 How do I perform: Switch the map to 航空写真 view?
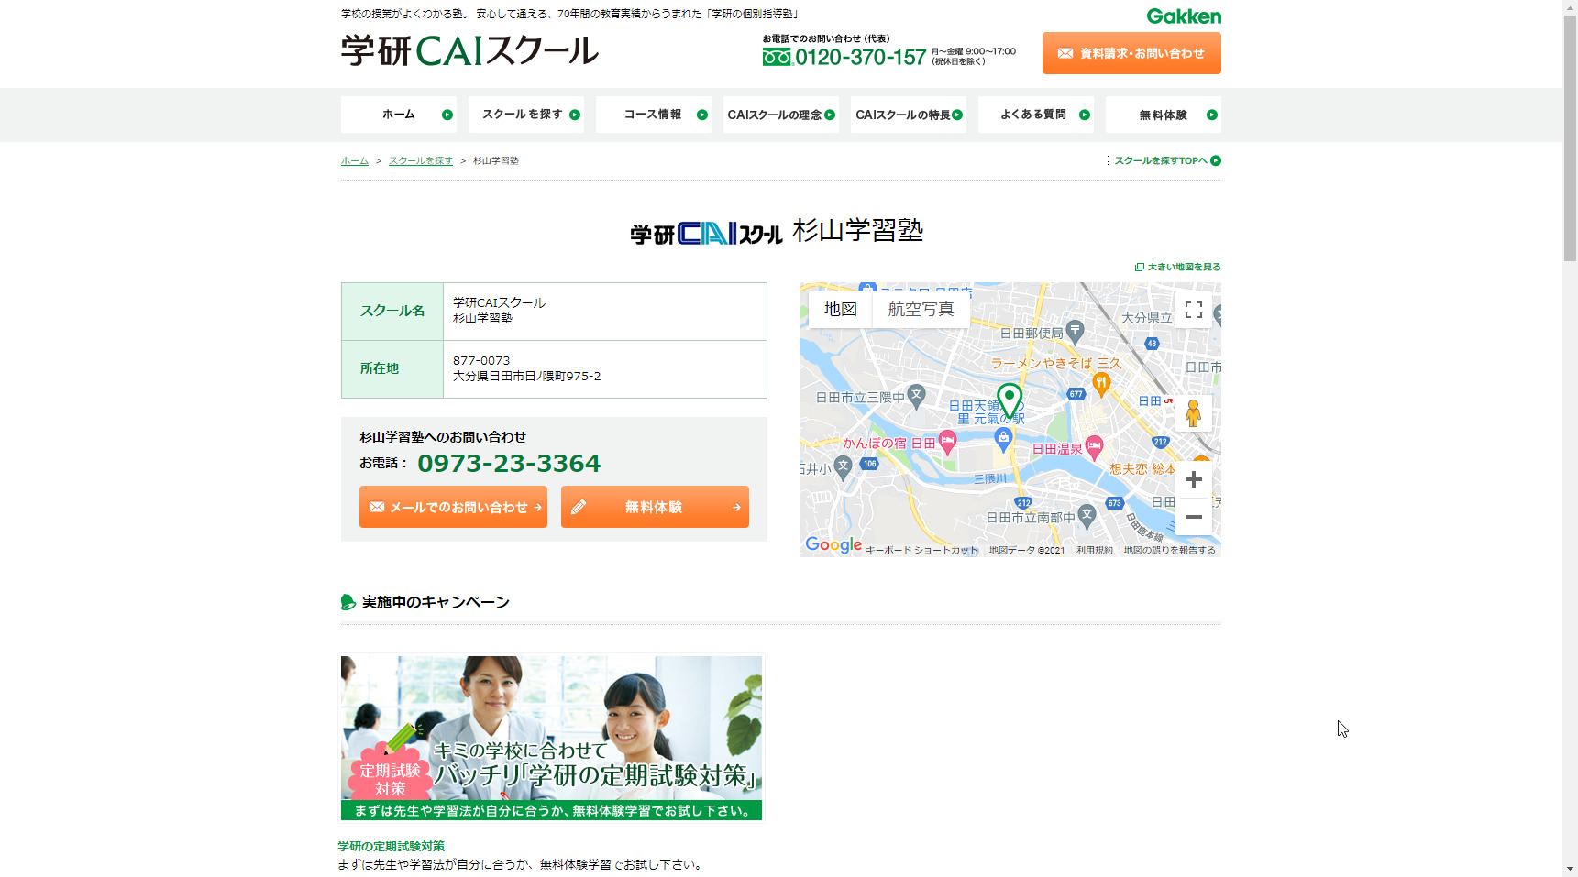(x=921, y=310)
